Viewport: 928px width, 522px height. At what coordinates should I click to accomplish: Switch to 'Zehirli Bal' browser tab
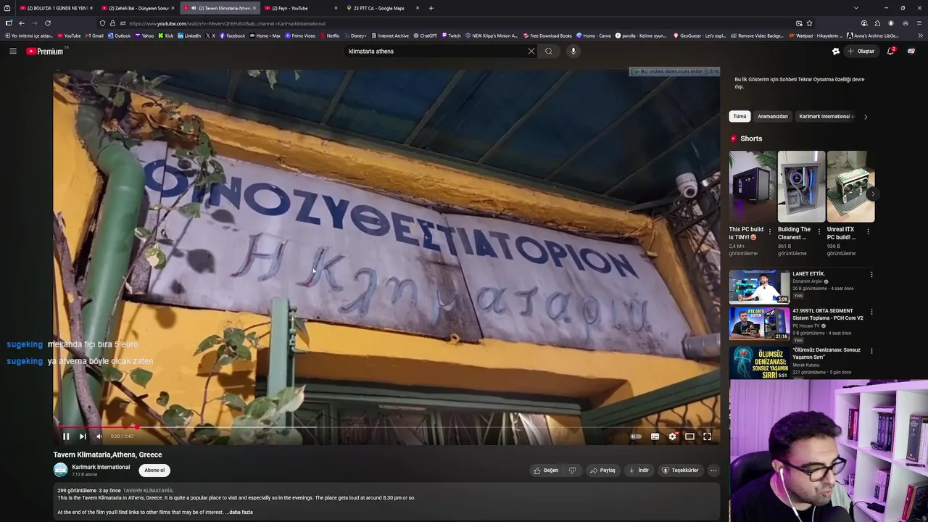pos(138,8)
